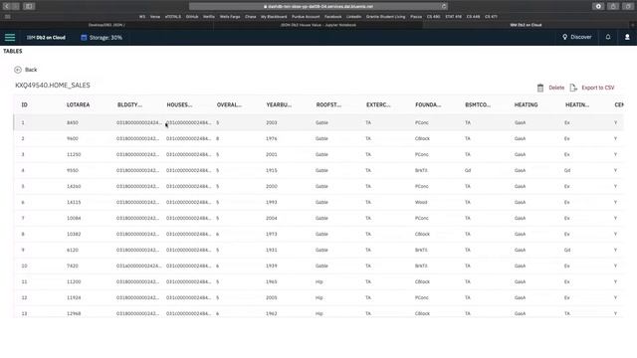Go forward in browser history

pos(16,6)
